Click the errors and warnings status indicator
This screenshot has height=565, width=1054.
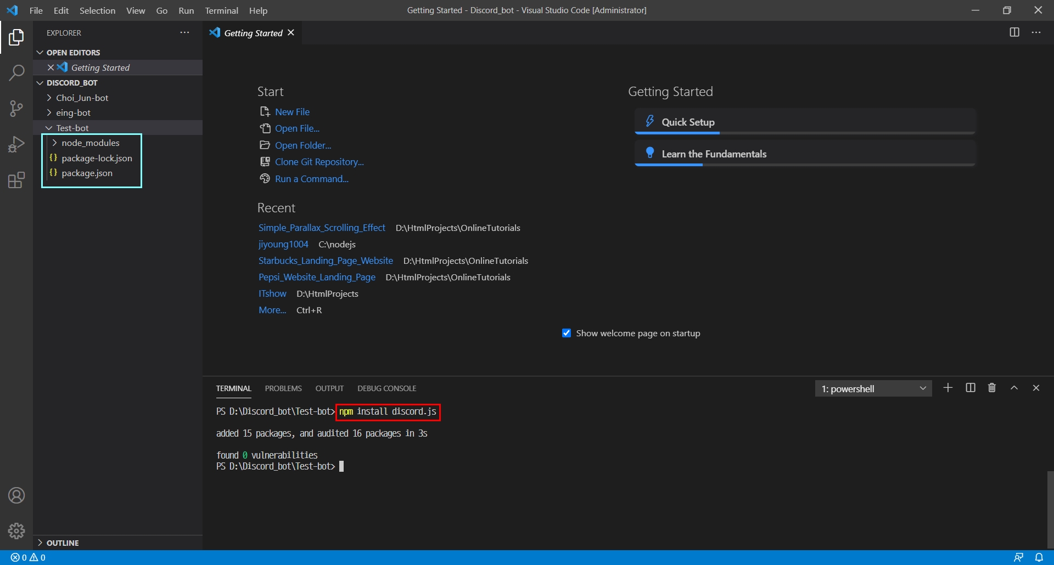pos(28,557)
